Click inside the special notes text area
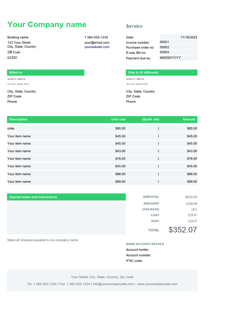Image resolution: width=234 pixels, height=313 pixels. 66,217
